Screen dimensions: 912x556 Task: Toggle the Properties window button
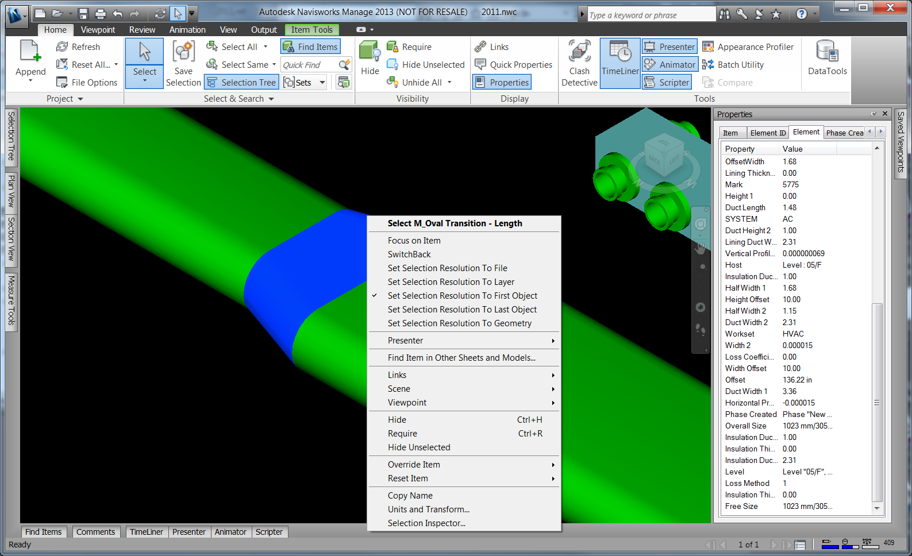pyautogui.click(x=502, y=83)
